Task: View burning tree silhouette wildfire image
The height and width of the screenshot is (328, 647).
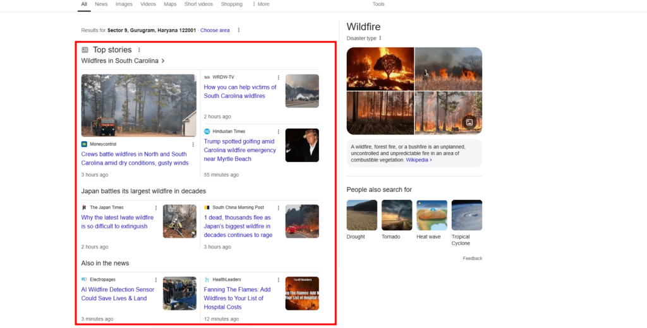Action: 380,69
